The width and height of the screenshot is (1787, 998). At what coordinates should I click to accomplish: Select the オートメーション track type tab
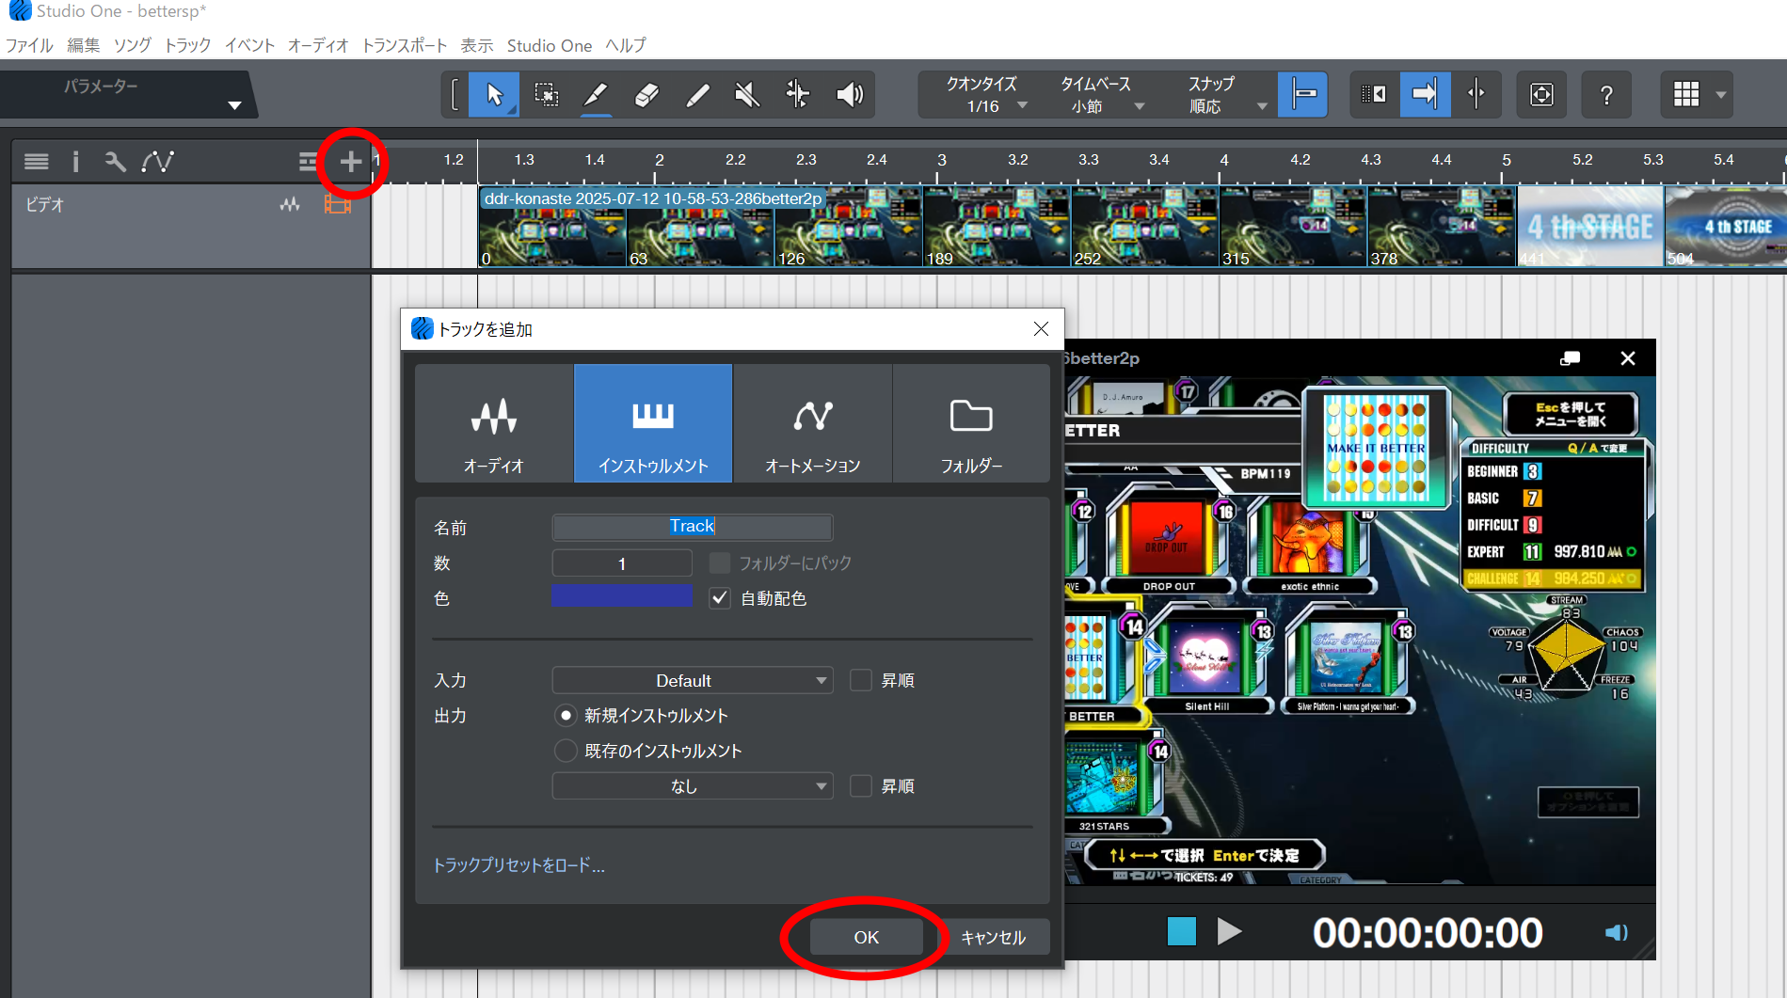click(x=812, y=423)
